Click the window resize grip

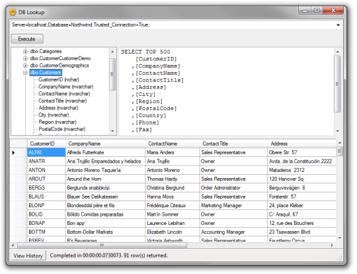click(x=340, y=258)
